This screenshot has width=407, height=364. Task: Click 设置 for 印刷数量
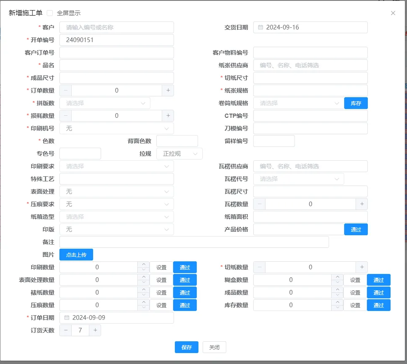coord(161,267)
